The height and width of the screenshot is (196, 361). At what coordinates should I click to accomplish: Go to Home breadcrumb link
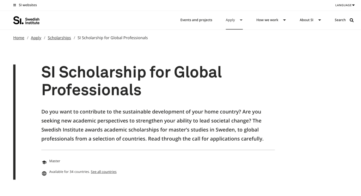coord(19,38)
